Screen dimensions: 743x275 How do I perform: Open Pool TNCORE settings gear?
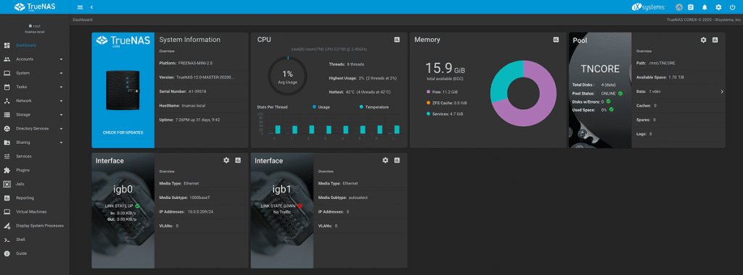704,40
